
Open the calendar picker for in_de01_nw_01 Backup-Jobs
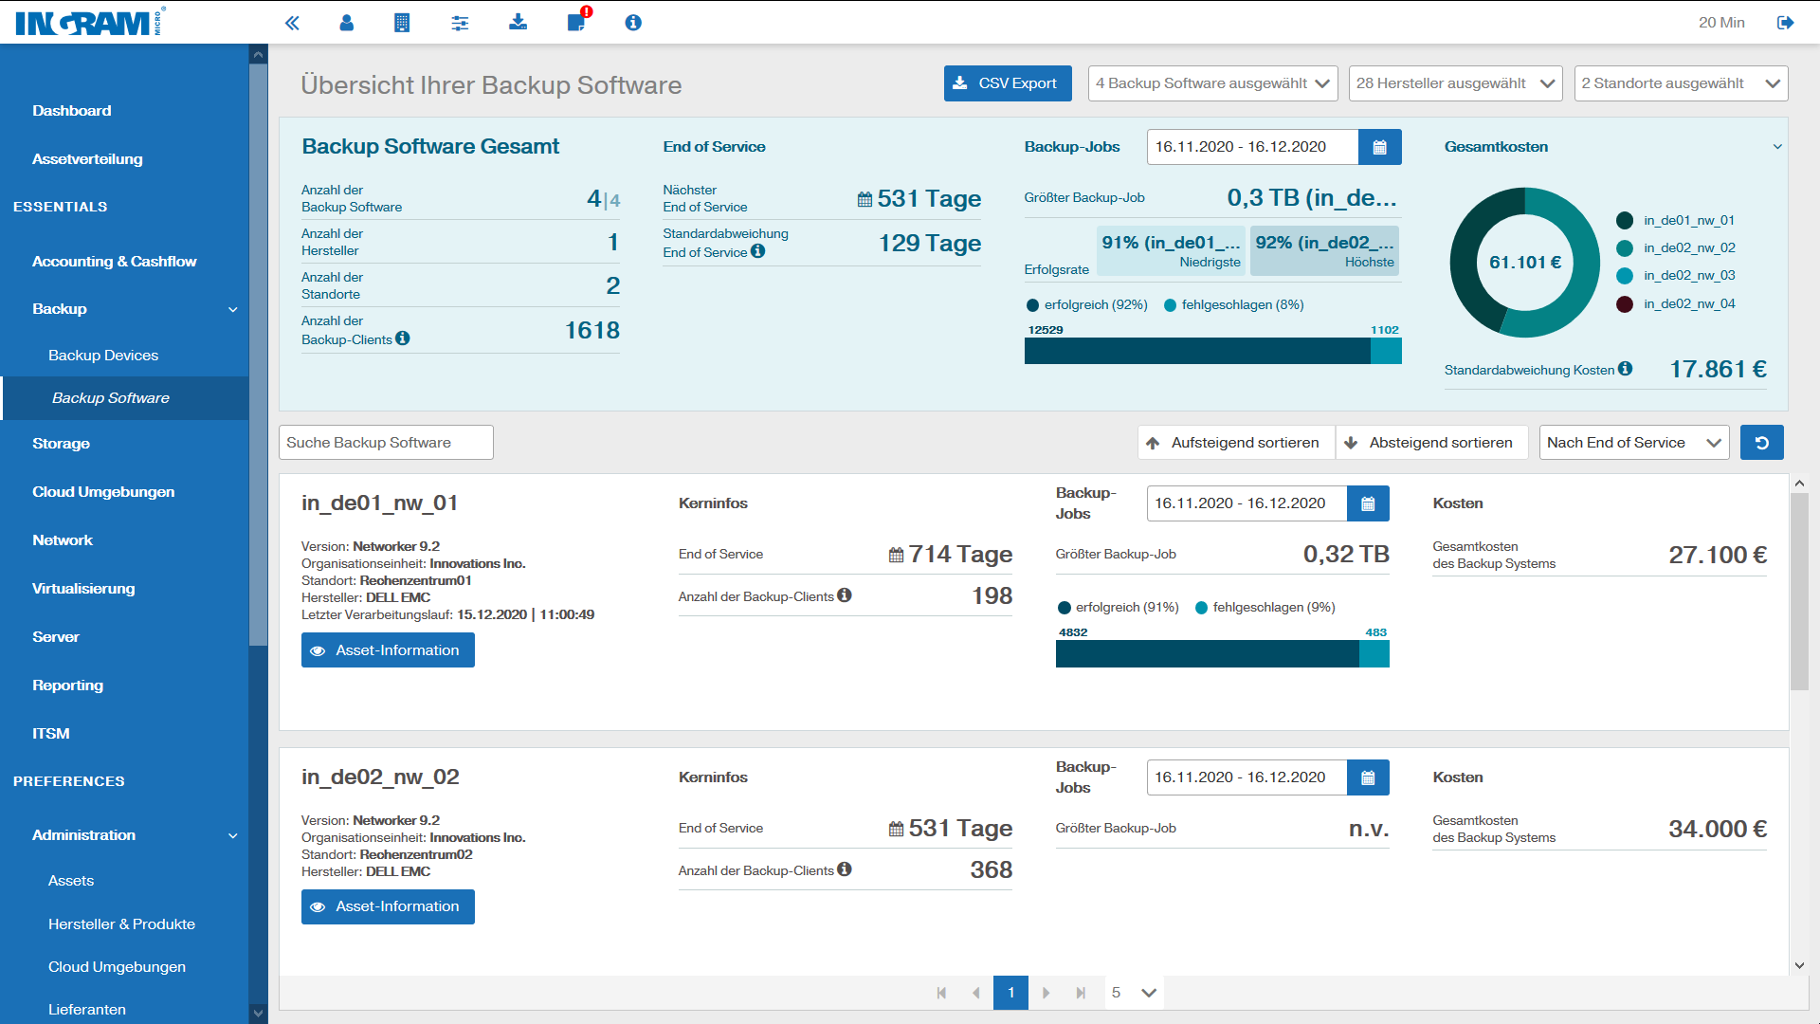[1368, 503]
